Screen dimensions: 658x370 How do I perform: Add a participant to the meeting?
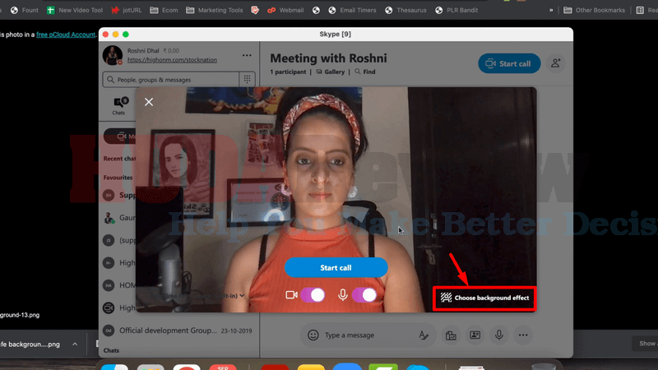pos(556,63)
